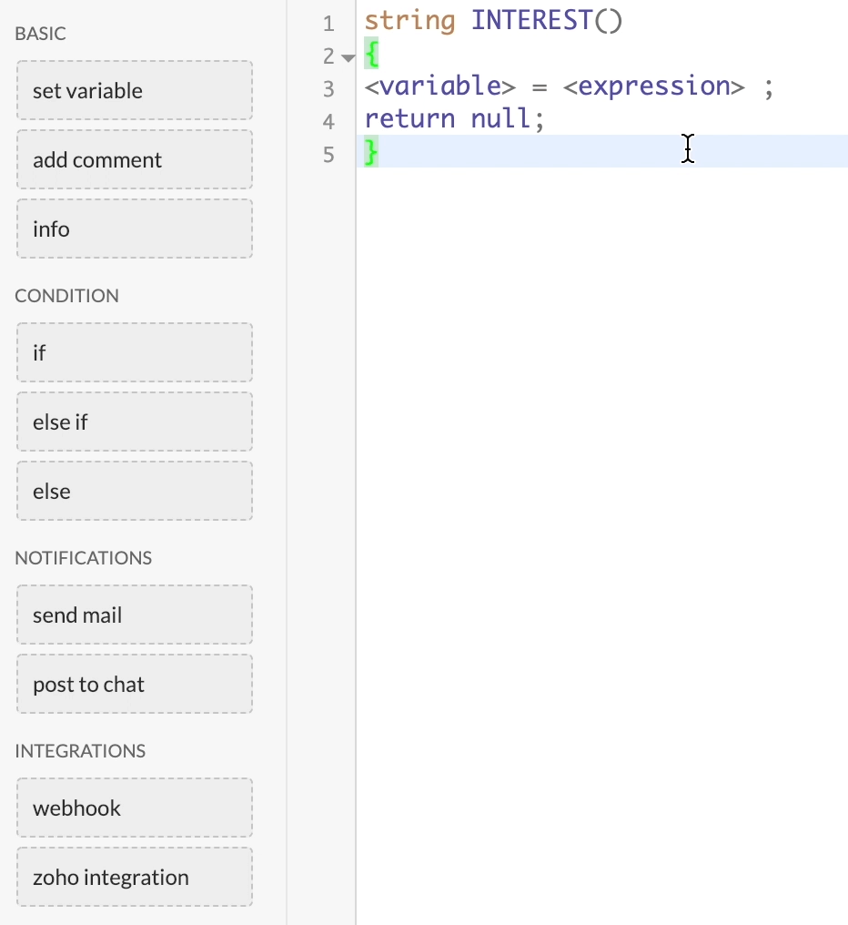Choose the 'info' block

134,229
